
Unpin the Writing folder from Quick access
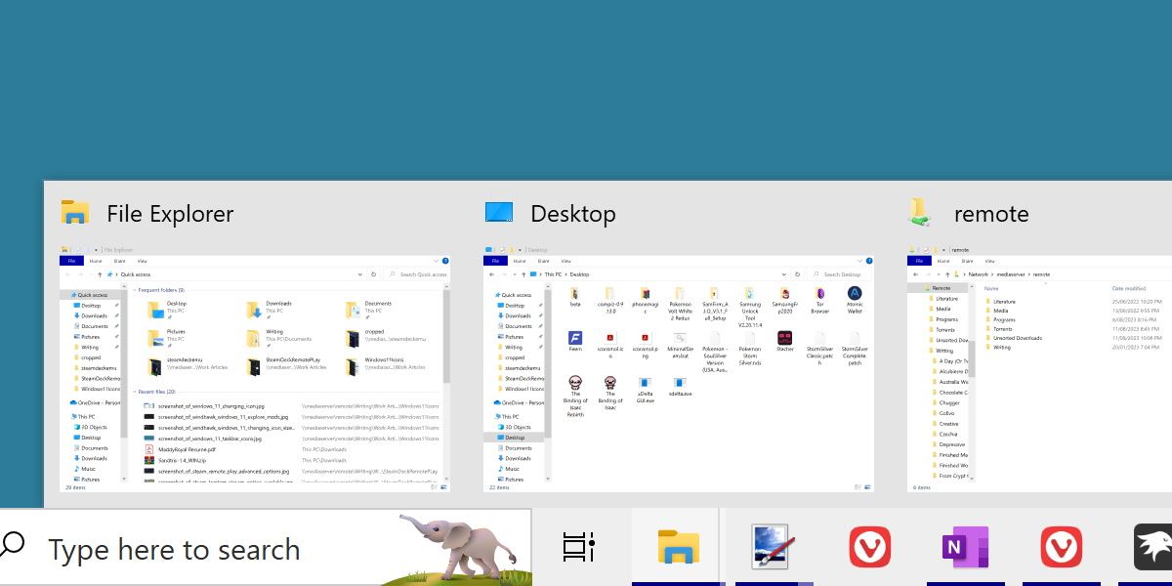click(x=117, y=348)
